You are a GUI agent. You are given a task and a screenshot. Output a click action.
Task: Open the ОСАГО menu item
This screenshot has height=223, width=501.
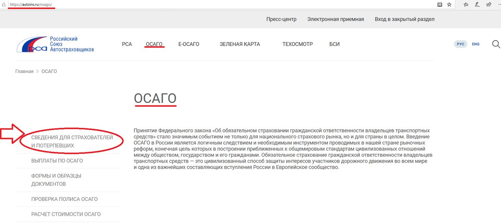point(154,44)
